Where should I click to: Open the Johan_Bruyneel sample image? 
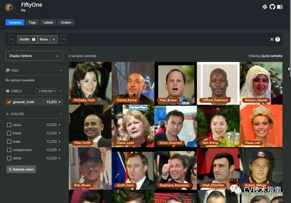(176, 126)
